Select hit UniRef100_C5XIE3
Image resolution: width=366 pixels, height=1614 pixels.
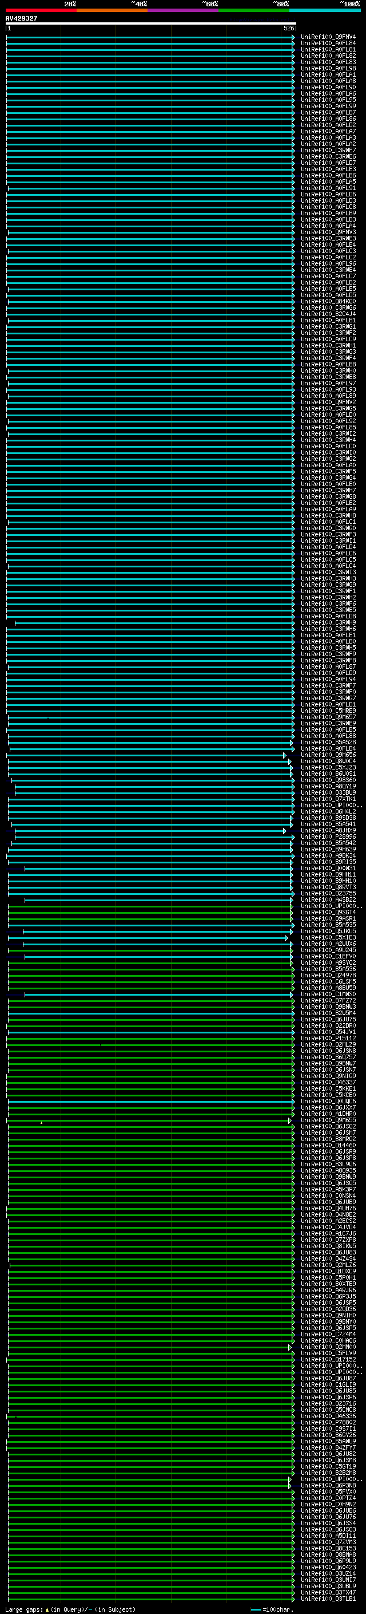click(328, 937)
